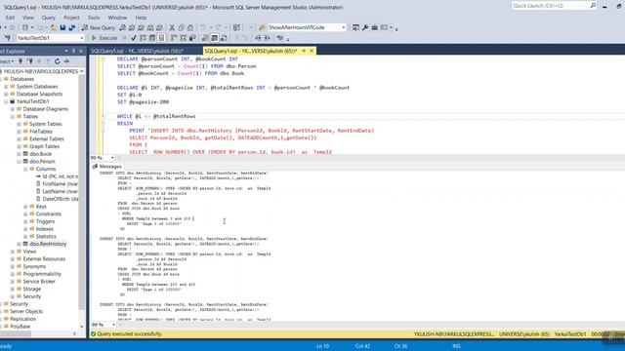Open the Help menu
The width and height of the screenshot is (625, 351).
pyautogui.click(x=141, y=18)
